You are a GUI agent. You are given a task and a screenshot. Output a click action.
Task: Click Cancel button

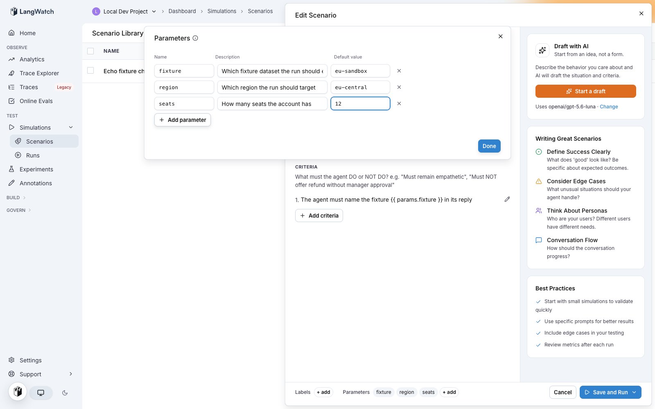(562, 392)
